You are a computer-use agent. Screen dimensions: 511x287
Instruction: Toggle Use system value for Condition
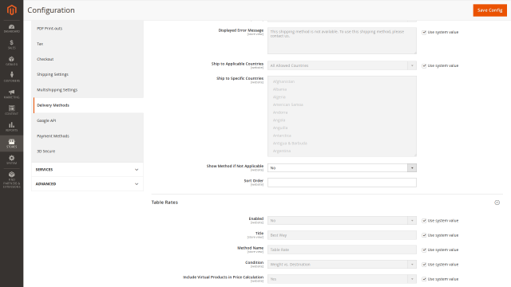coord(424,265)
